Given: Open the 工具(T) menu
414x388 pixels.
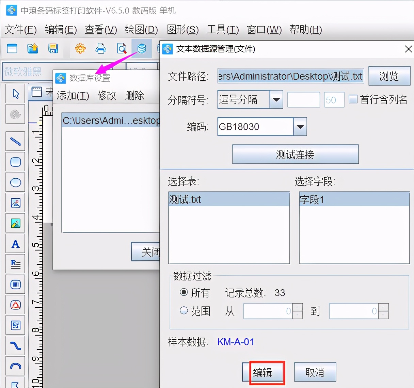Looking at the screenshot, I should tap(223, 30).
